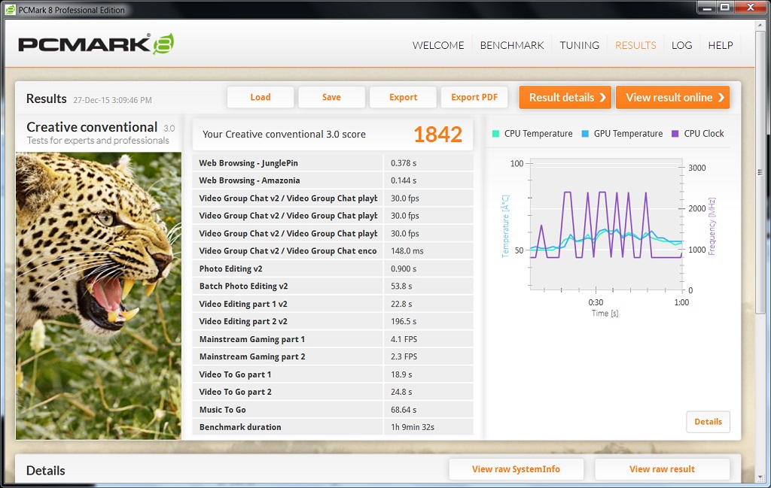Toggle the CPU Temperature legend swatch
The height and width of the screenshot is (488, 771).
pos(494,134)
